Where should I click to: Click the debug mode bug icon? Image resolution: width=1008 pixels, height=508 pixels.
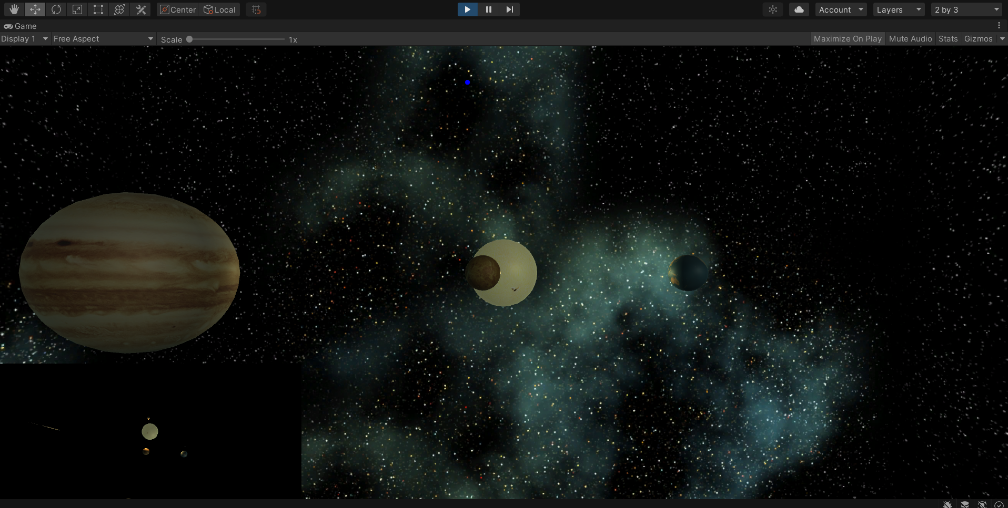947,504
